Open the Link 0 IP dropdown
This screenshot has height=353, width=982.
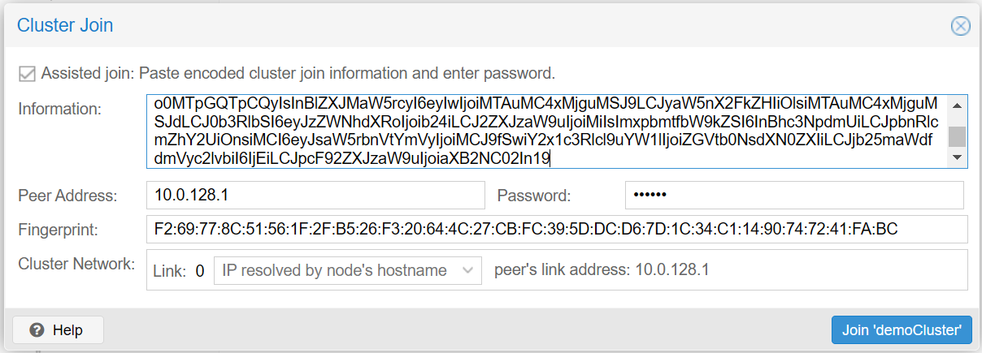[346, 270]
